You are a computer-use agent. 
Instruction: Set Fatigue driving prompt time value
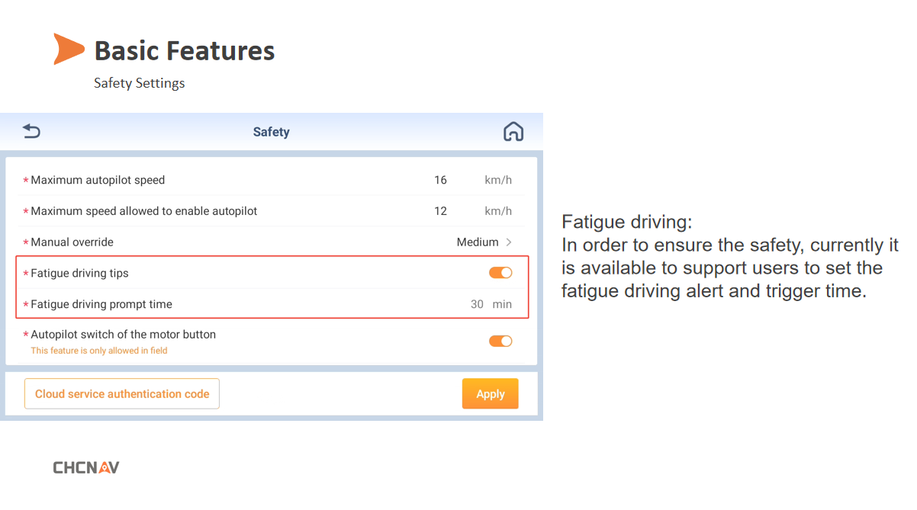(x=477, y=304)
